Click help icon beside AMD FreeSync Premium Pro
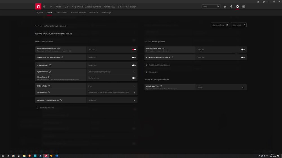This screenshot has height=158, width=282. point(58,48)
